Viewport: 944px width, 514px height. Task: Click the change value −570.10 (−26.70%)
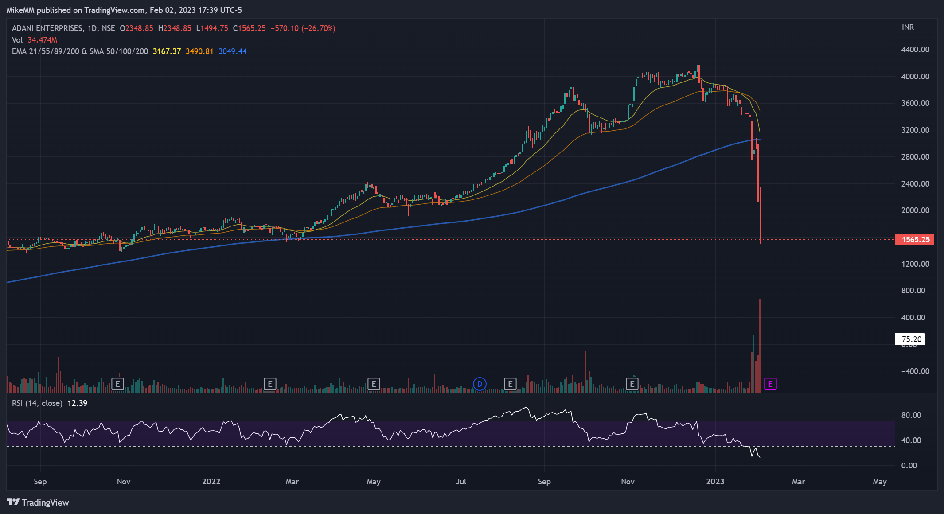pos(303,28)
